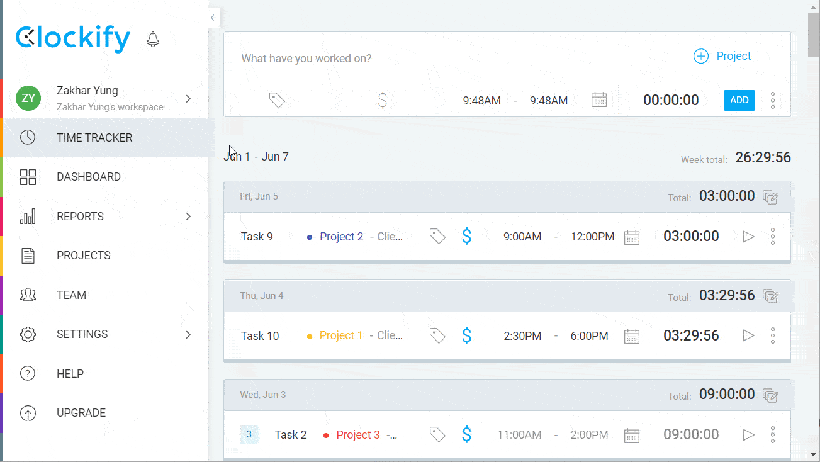Expand the Reports submenu
This screenshot has height=462, width=820.
(x=188, y=216)
